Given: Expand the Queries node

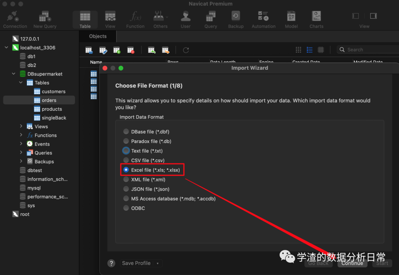Looking at the screenshot, I should click(x=21, y=153).
